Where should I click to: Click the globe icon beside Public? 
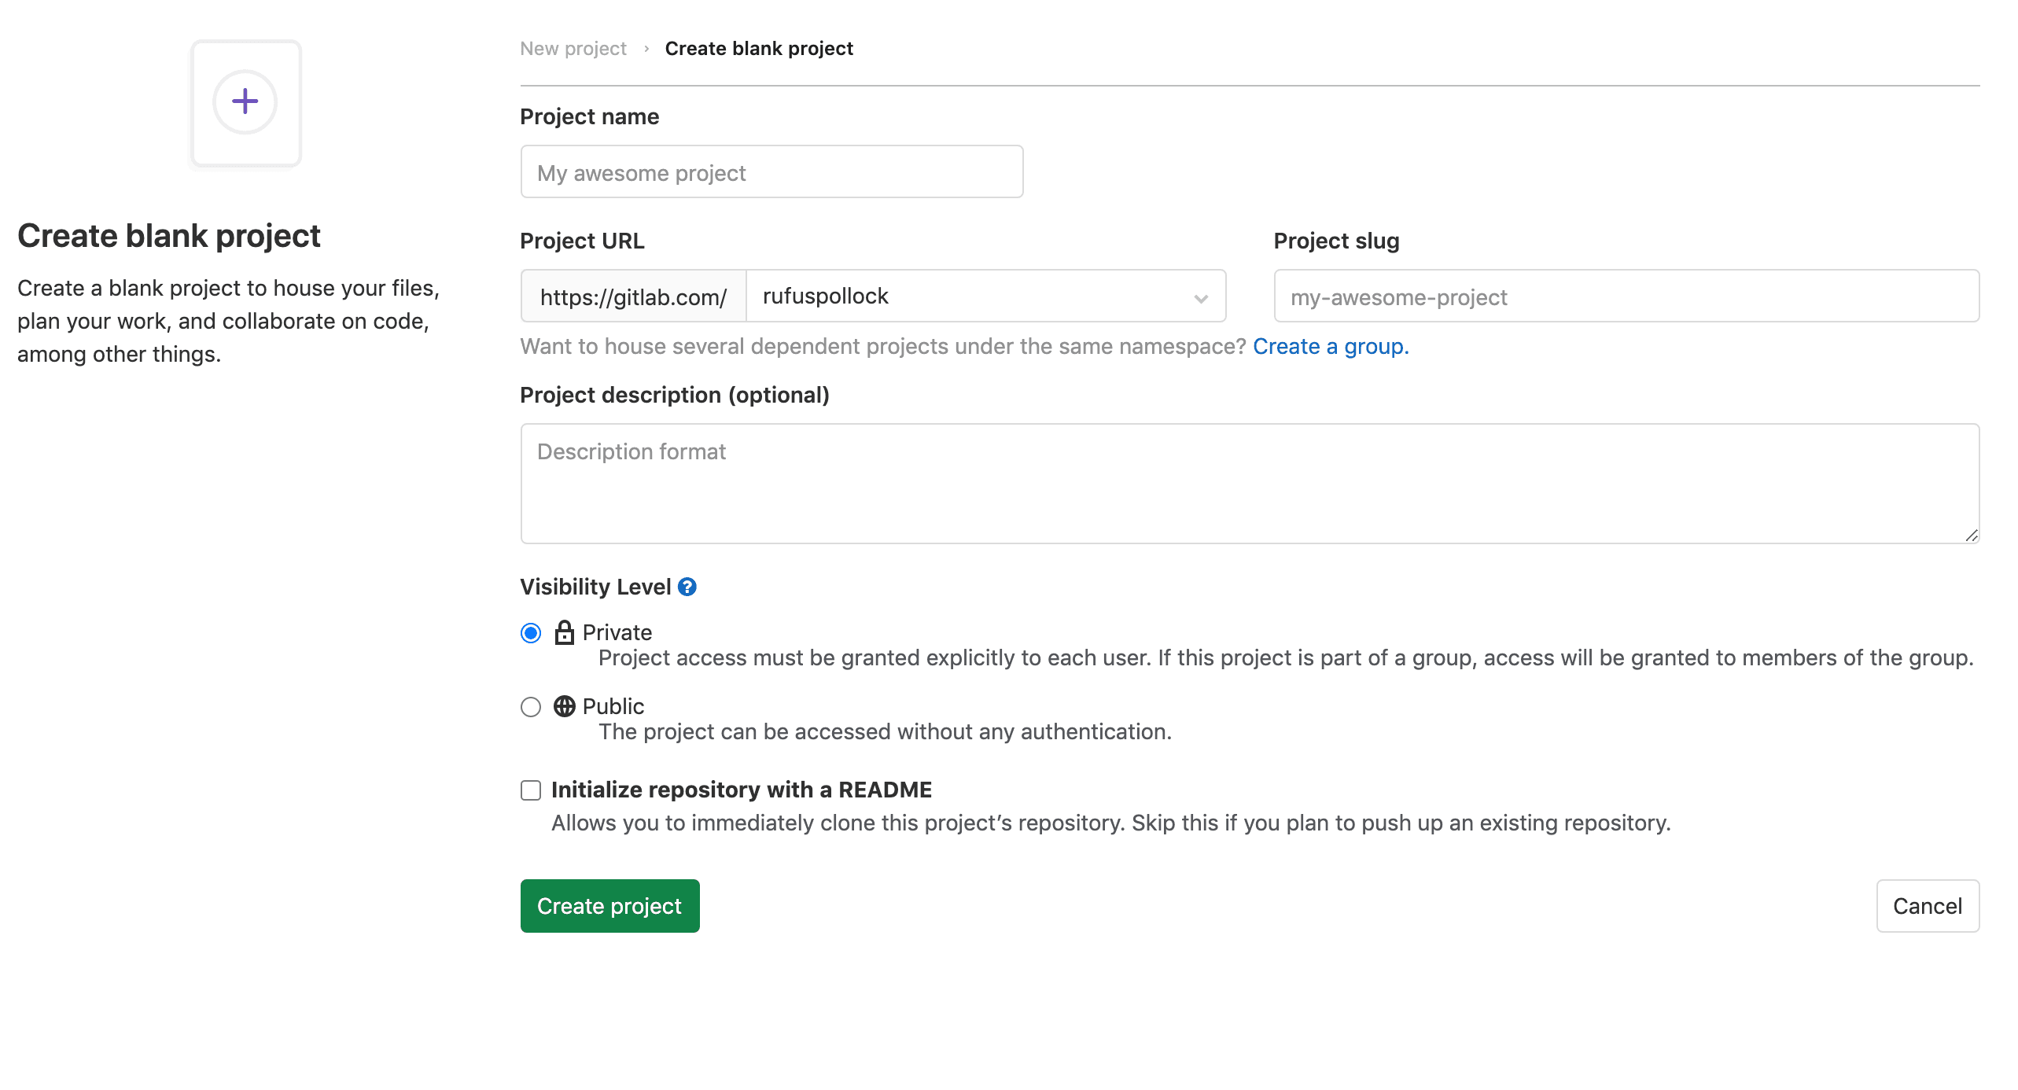[564, 706]
